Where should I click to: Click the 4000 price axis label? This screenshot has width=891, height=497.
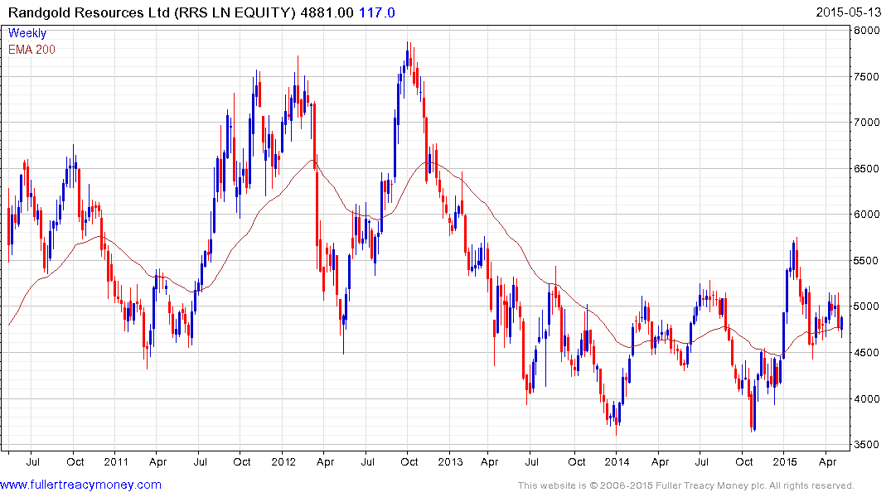coord(867,399)
